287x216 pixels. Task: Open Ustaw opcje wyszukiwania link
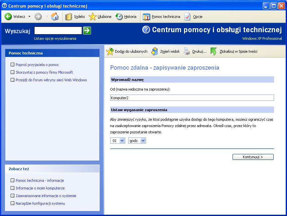pos(55,38)
